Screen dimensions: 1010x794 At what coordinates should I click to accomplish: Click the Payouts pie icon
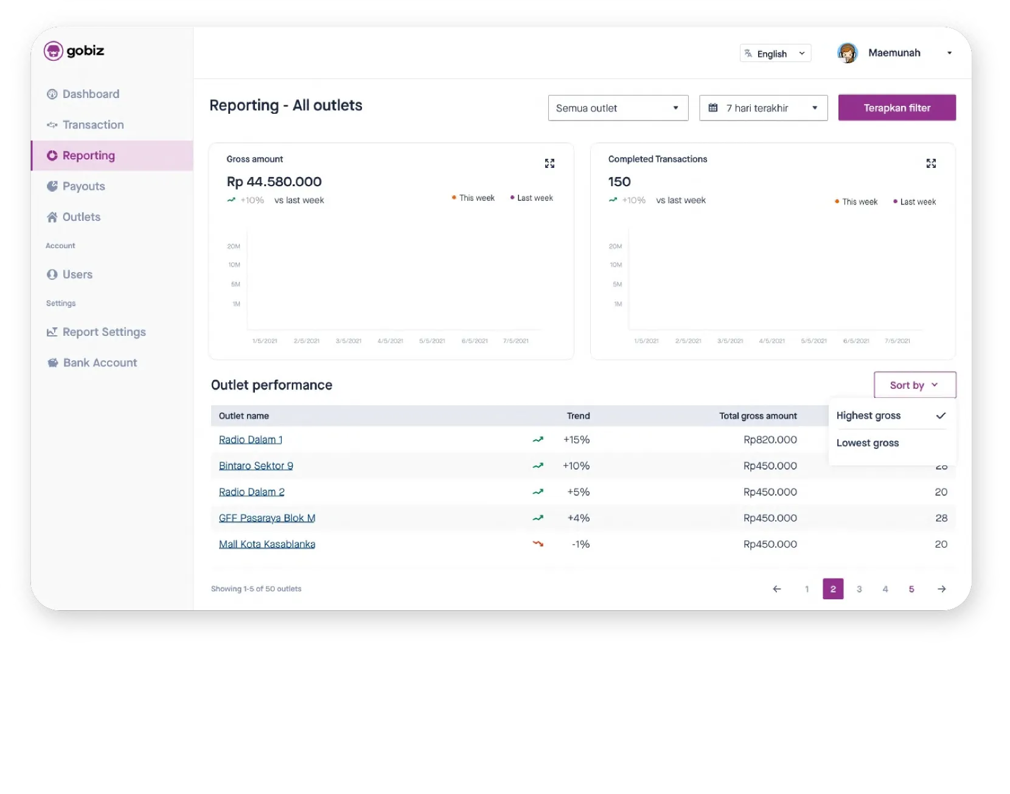pos(52,186)
